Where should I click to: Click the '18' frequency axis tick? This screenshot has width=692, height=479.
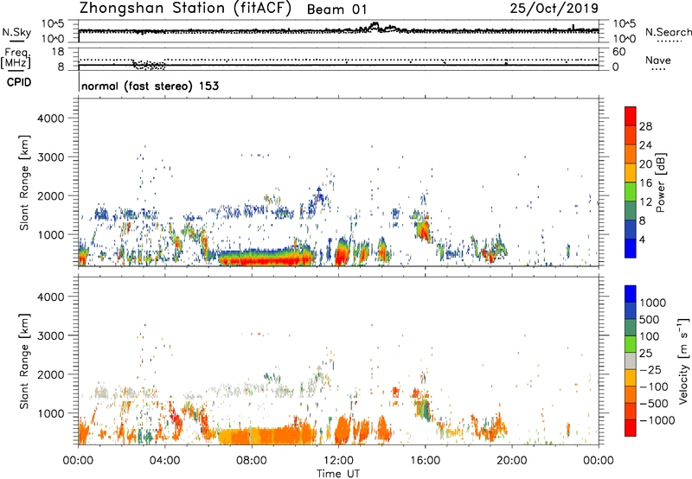coord(58,52)
